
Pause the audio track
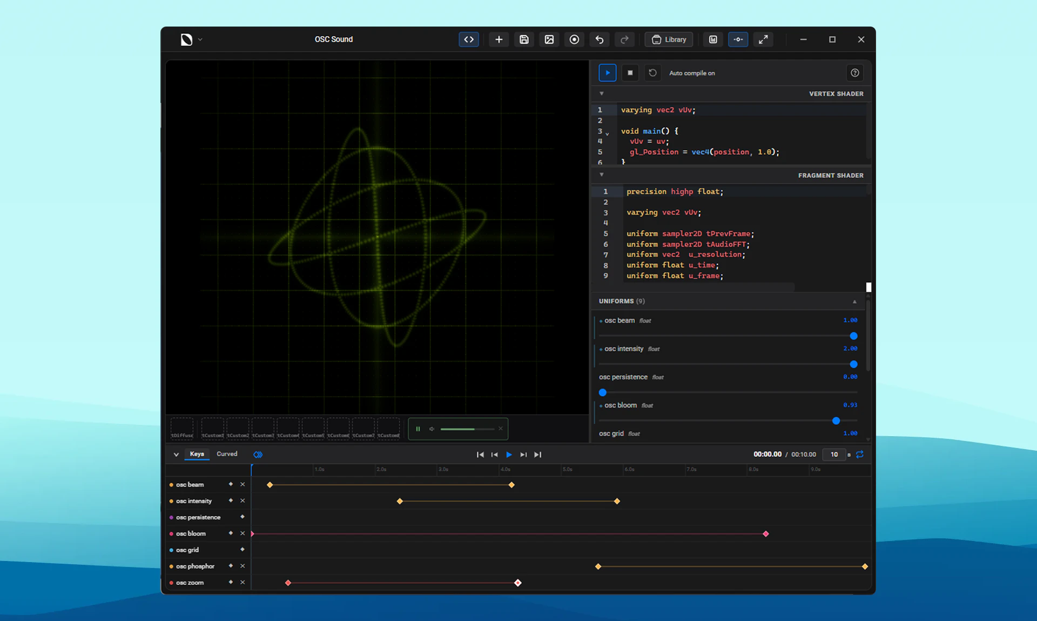coord(418,429)
